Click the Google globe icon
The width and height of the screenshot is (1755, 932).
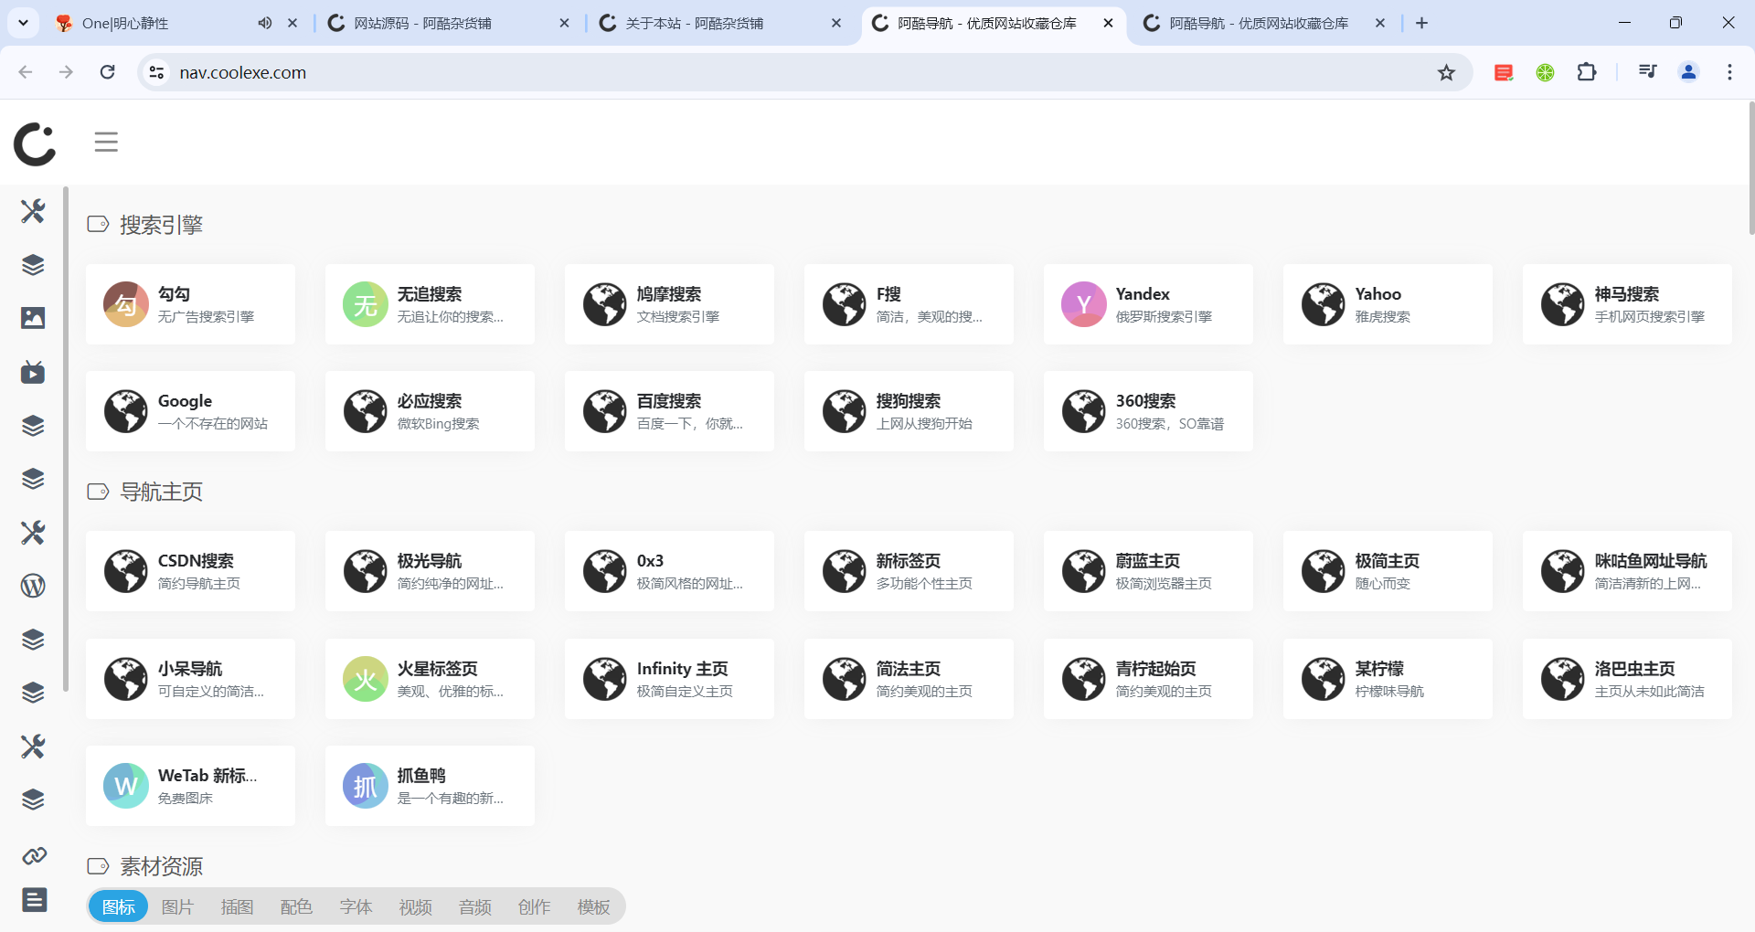tap(126, 411)
